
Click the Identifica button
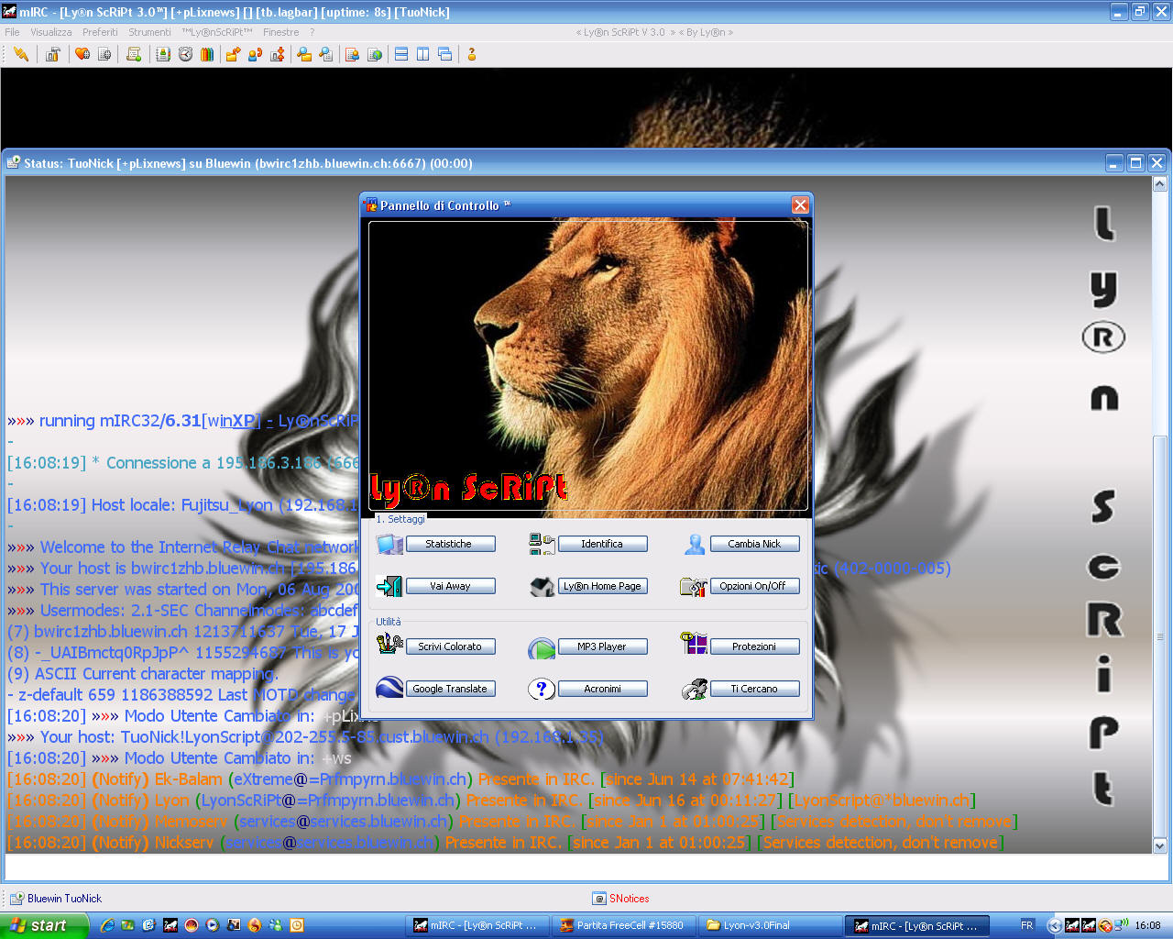[x=602, y=544]
